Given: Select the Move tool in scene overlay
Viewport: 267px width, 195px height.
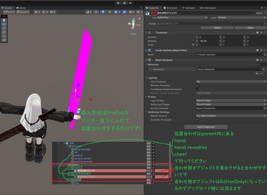Looking at the screenshot, I should coord(4,24).
